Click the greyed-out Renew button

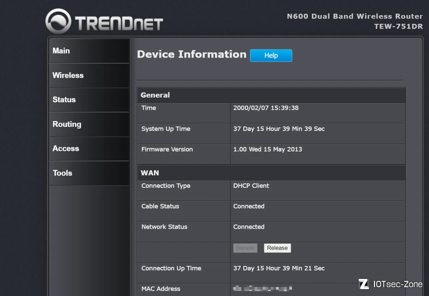pyautogui.click(x=245, y=248)
